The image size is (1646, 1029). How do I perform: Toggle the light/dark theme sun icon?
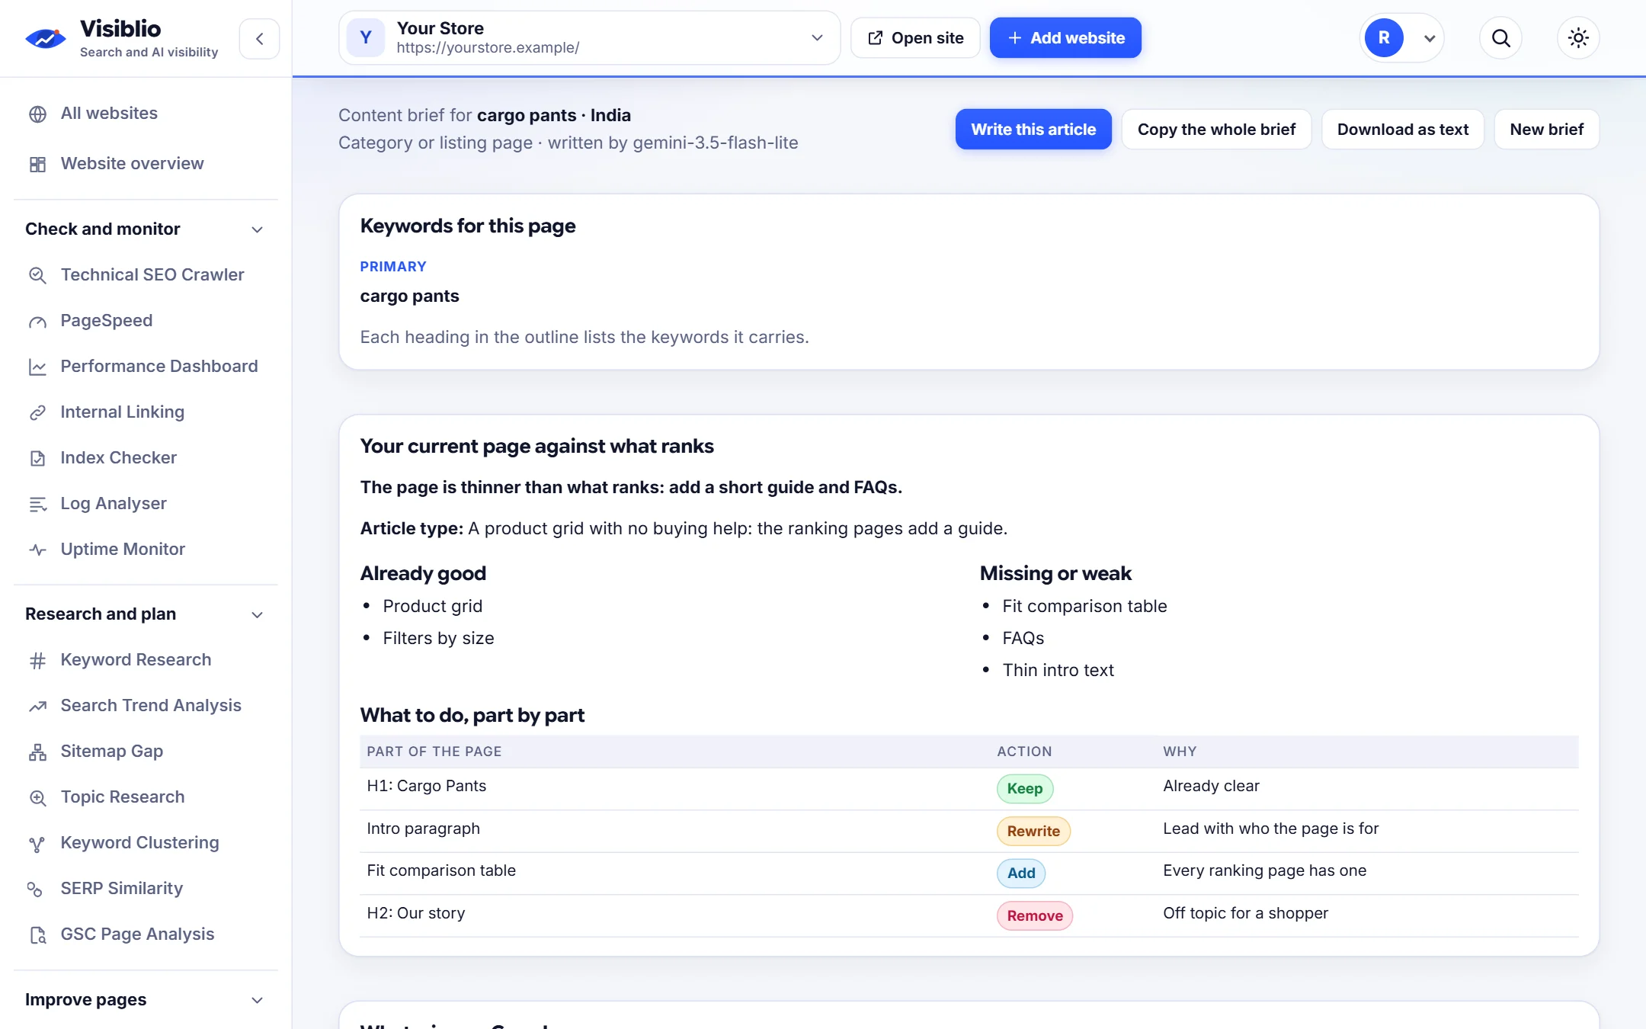click(1578, 38)
